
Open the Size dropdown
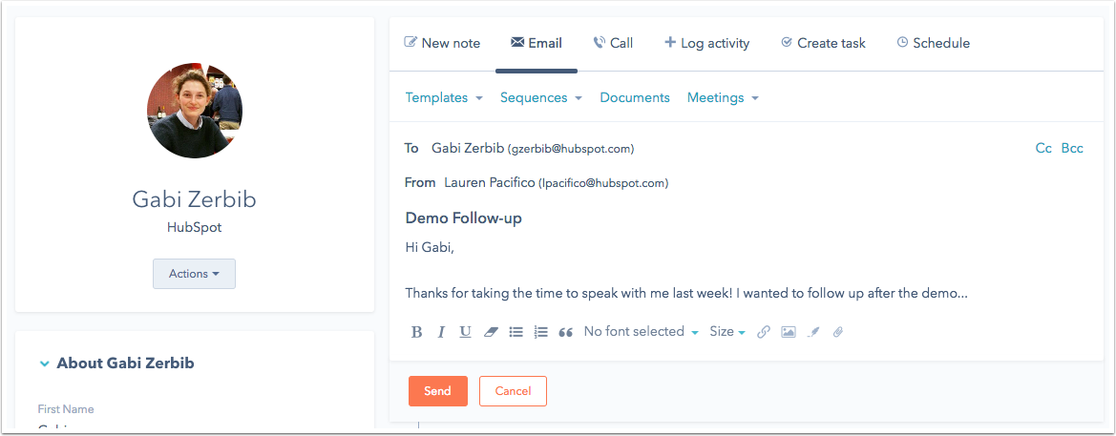point(726,332)
